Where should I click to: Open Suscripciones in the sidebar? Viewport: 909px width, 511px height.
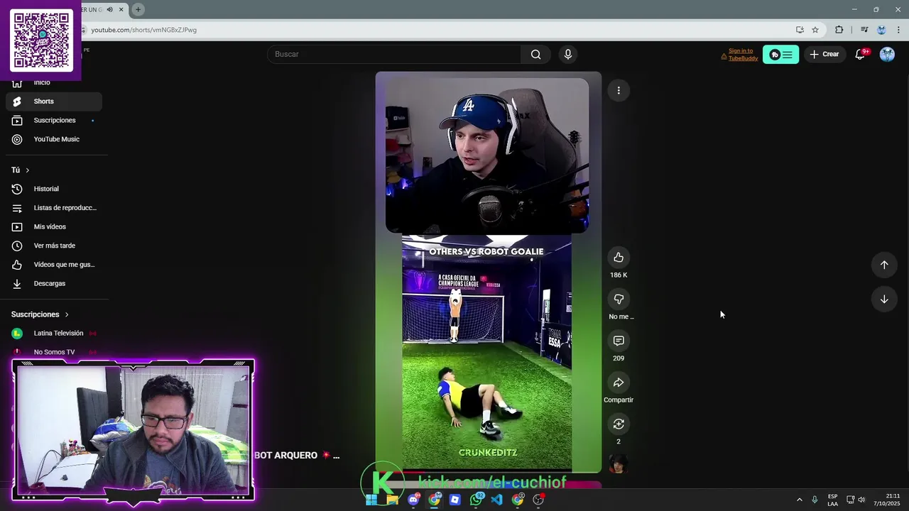(x=54, y=121)
